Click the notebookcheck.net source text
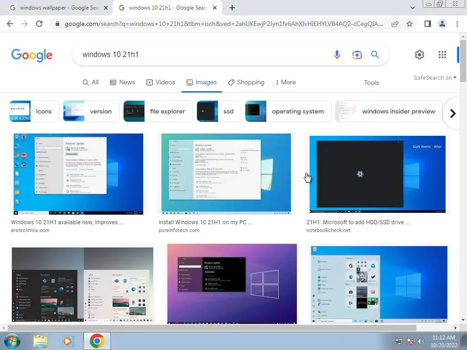 point(328,230)
